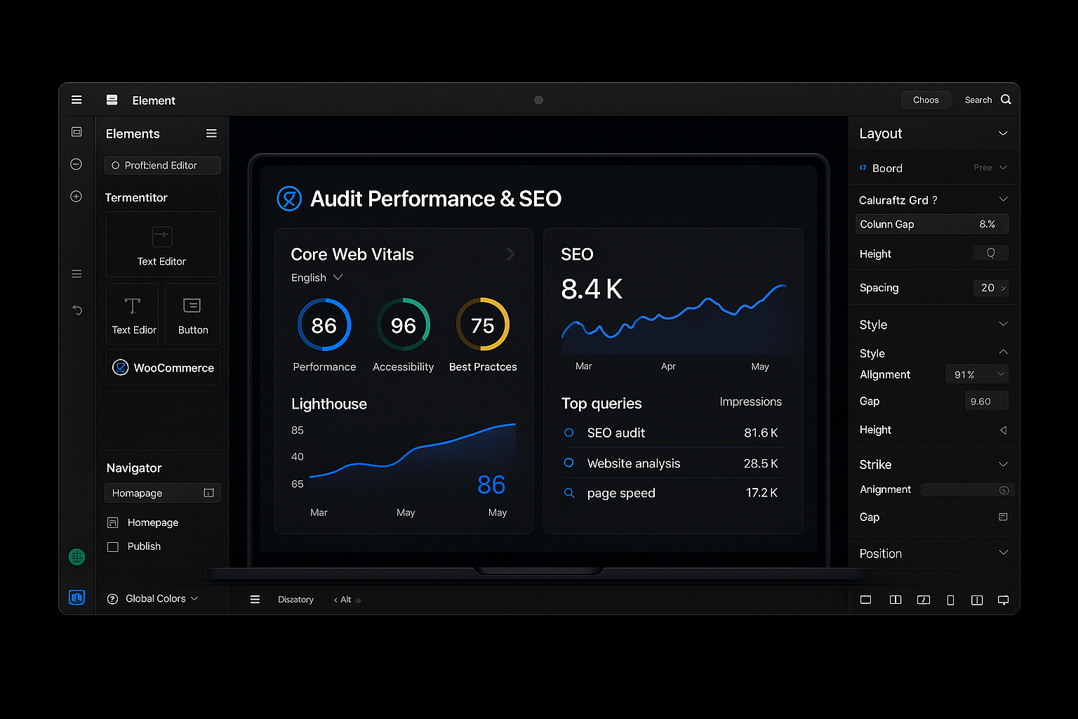Click the search magnifier icon
The height and width of the screenshot is (719, 1078).
coord(1006,100)
